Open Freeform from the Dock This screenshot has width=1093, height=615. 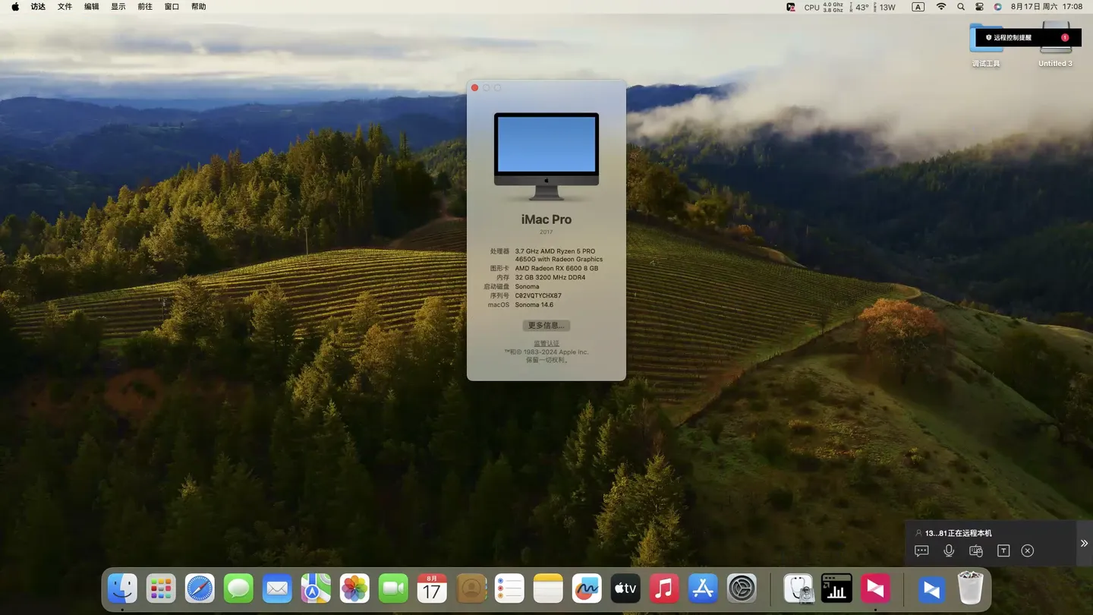(x=587, y=588)
